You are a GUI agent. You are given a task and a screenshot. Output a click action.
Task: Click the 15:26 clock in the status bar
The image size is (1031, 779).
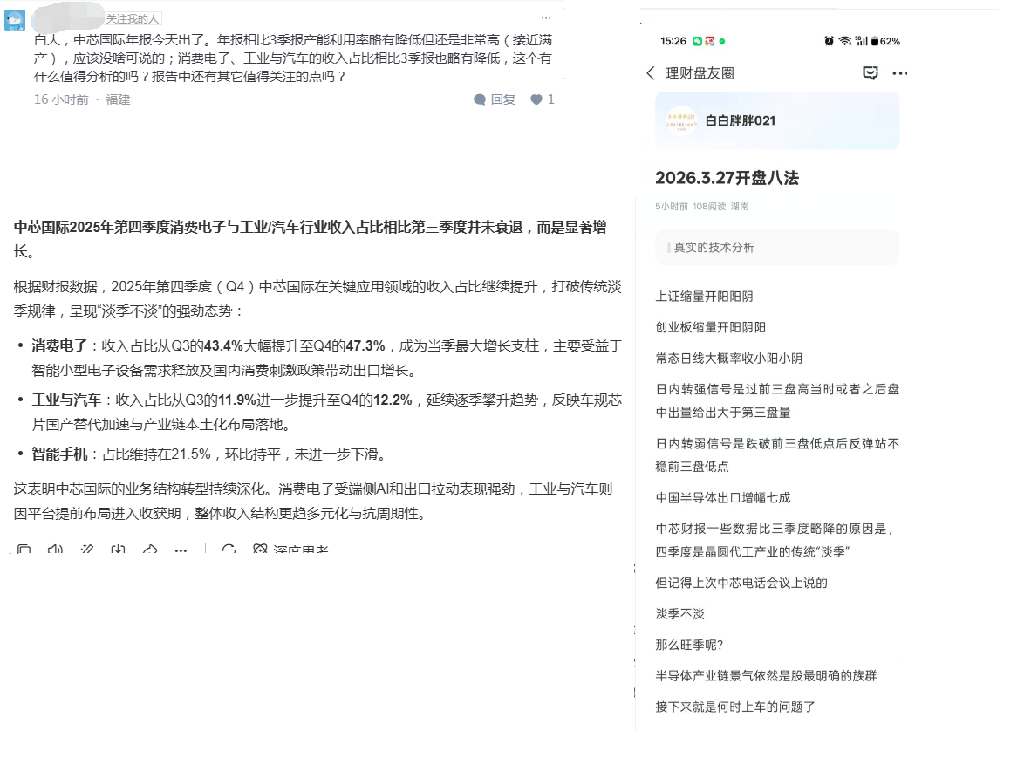coord(673,41)
